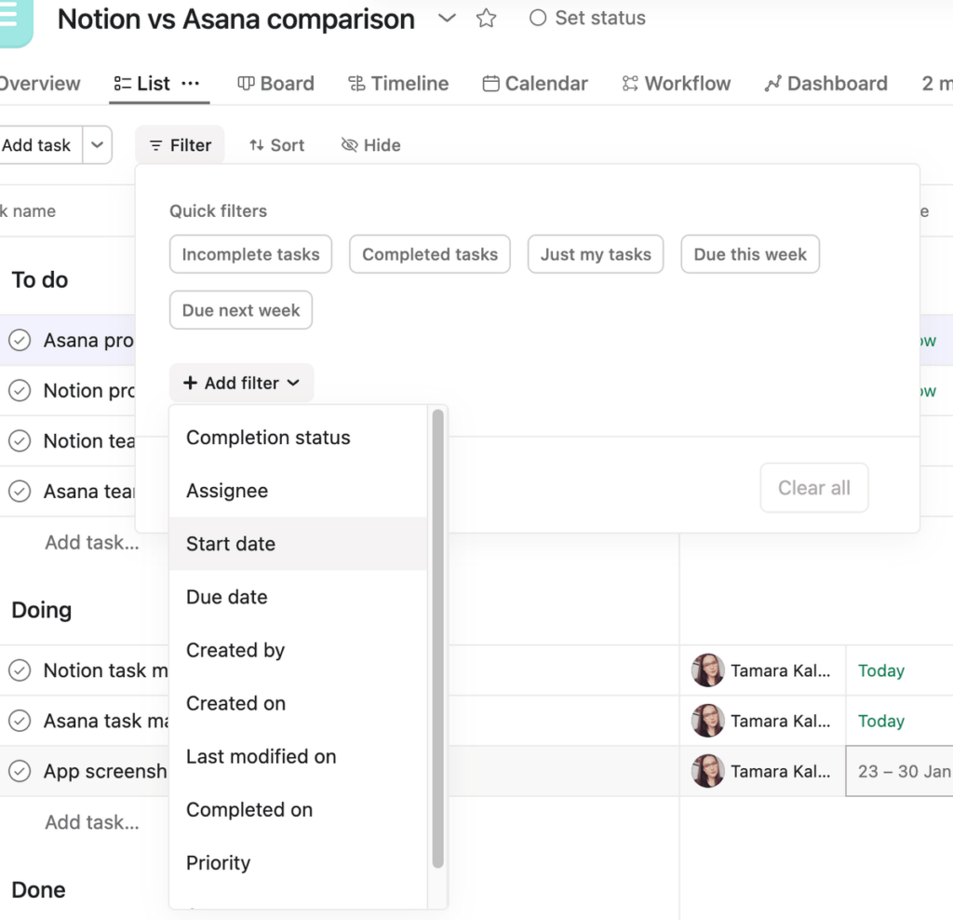Open the Add task dropdown arrow
The image size is (953, 920).
96,144
